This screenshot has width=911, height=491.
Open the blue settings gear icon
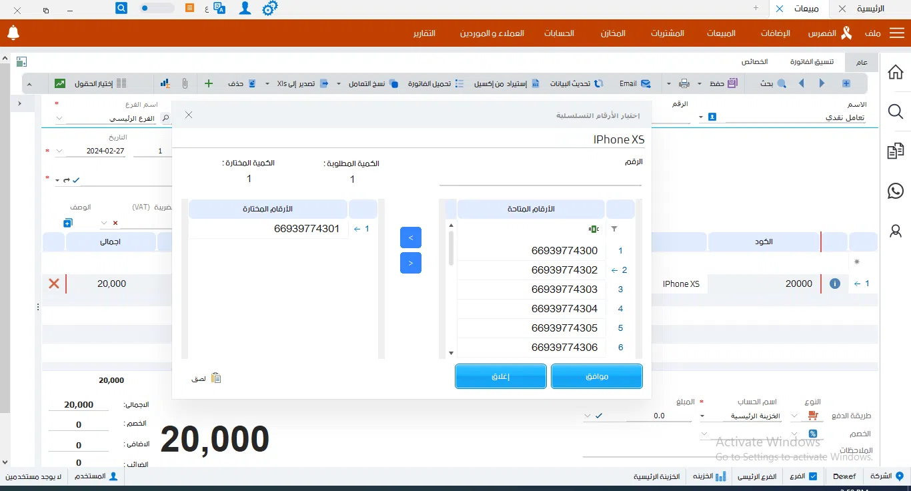pos(269,8)
